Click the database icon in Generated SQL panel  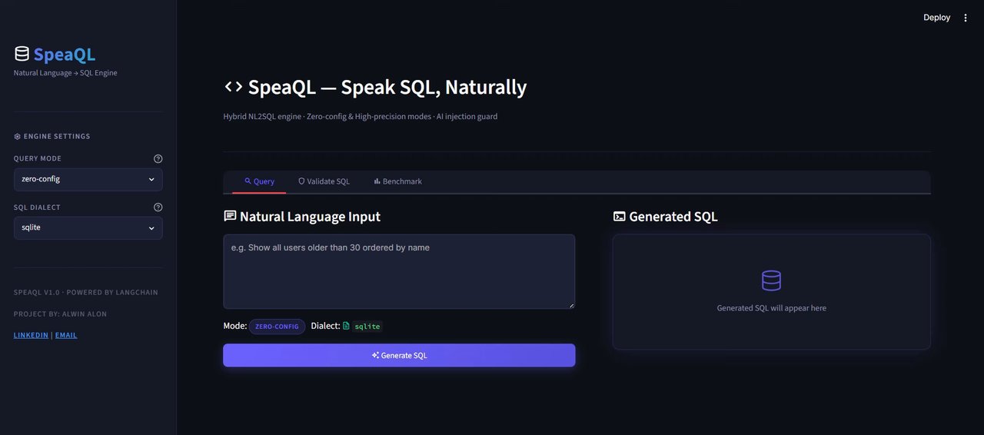click(771, 281)
